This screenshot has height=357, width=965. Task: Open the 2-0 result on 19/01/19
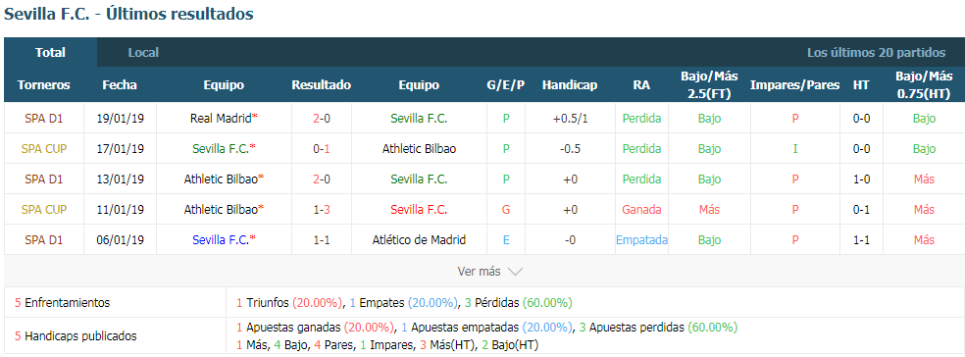(322, 118)
